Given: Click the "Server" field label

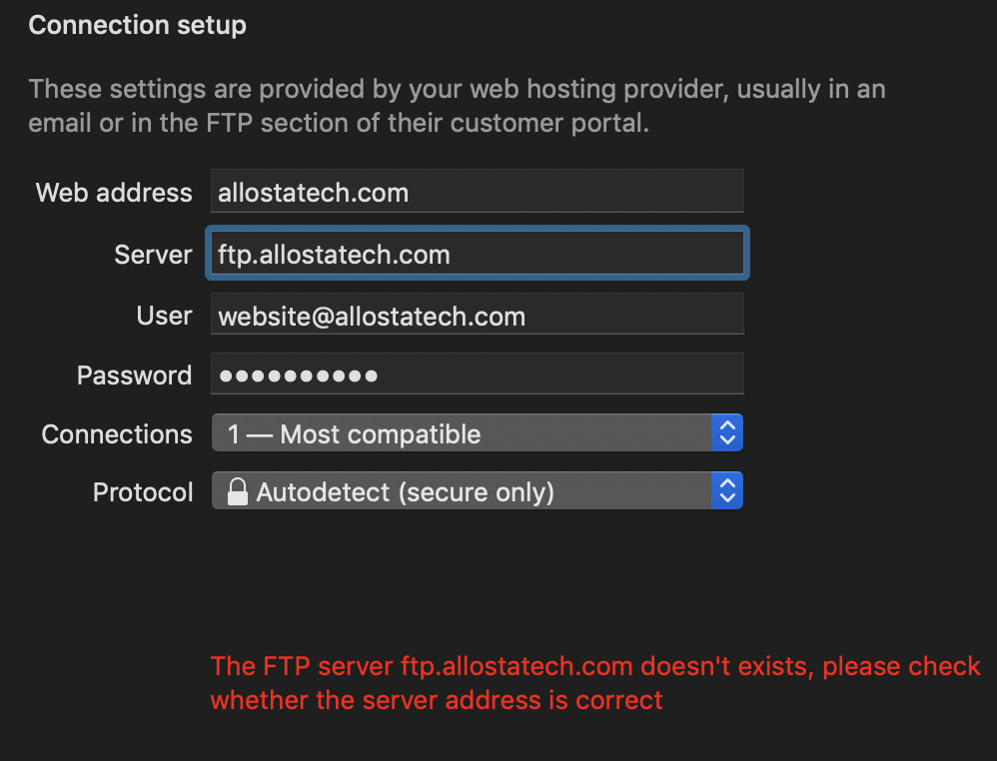Looking at the screenshot, I should 153,255.
